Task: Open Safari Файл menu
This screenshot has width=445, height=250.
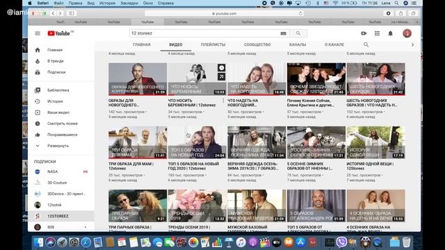Action: pos(58,3)
